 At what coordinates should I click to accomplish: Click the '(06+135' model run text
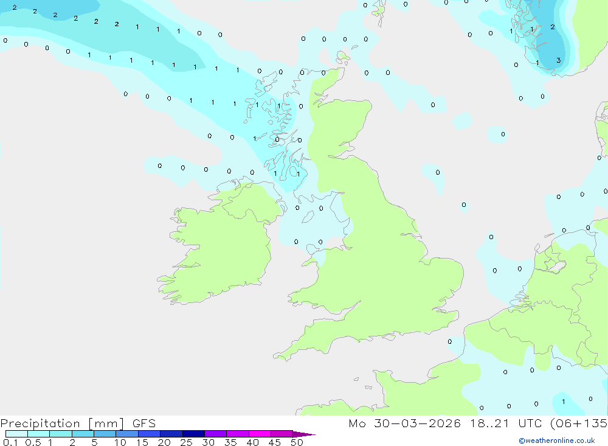579,423
